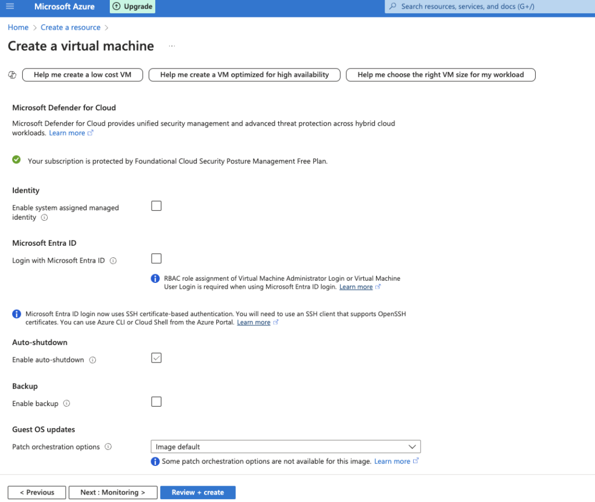This screenshot has height=502, width=595.
Task: Click external link icon after SSH Learn more
Action: pyautogui.click(x=276, y=322)
